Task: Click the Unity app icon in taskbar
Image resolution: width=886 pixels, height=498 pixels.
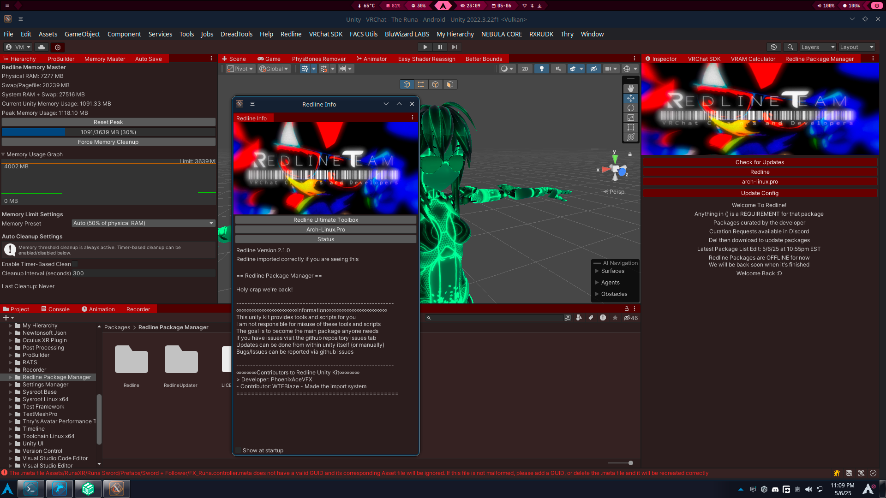Action: 117,489
